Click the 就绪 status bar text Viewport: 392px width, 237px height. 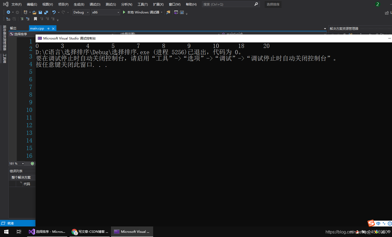[11, 223]
